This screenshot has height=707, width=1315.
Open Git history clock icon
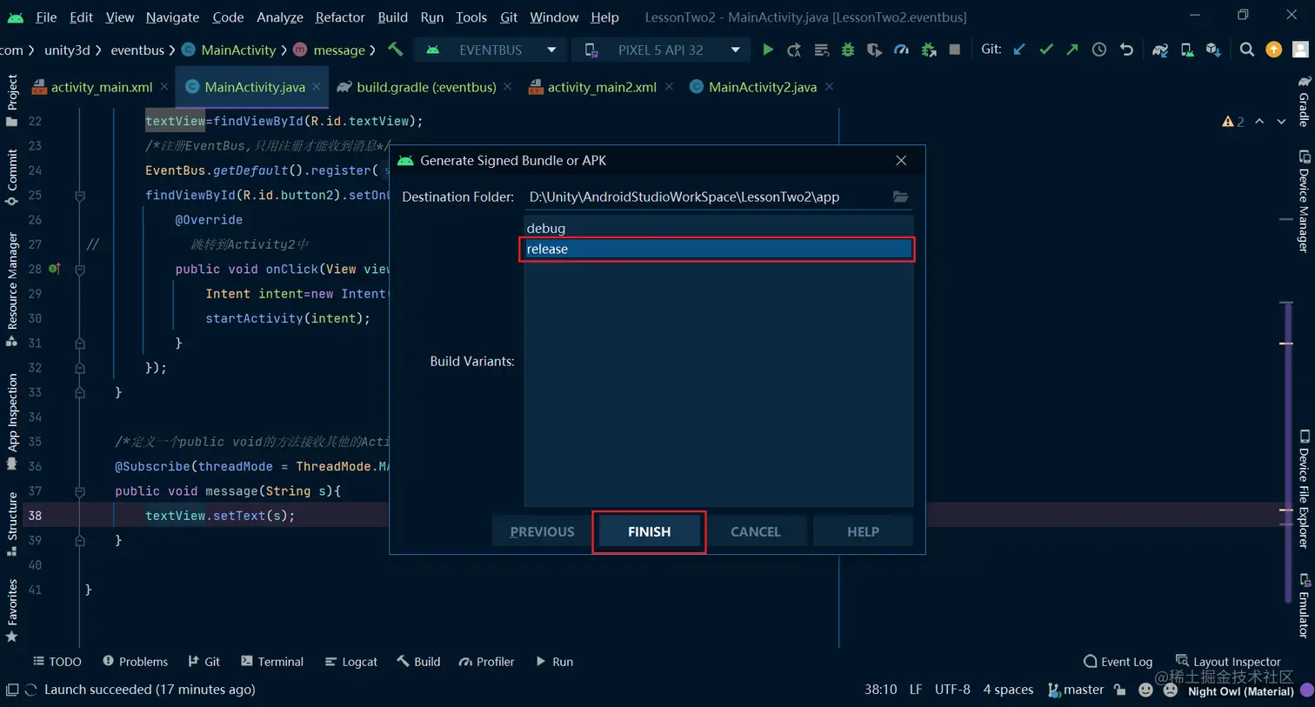1099,50
